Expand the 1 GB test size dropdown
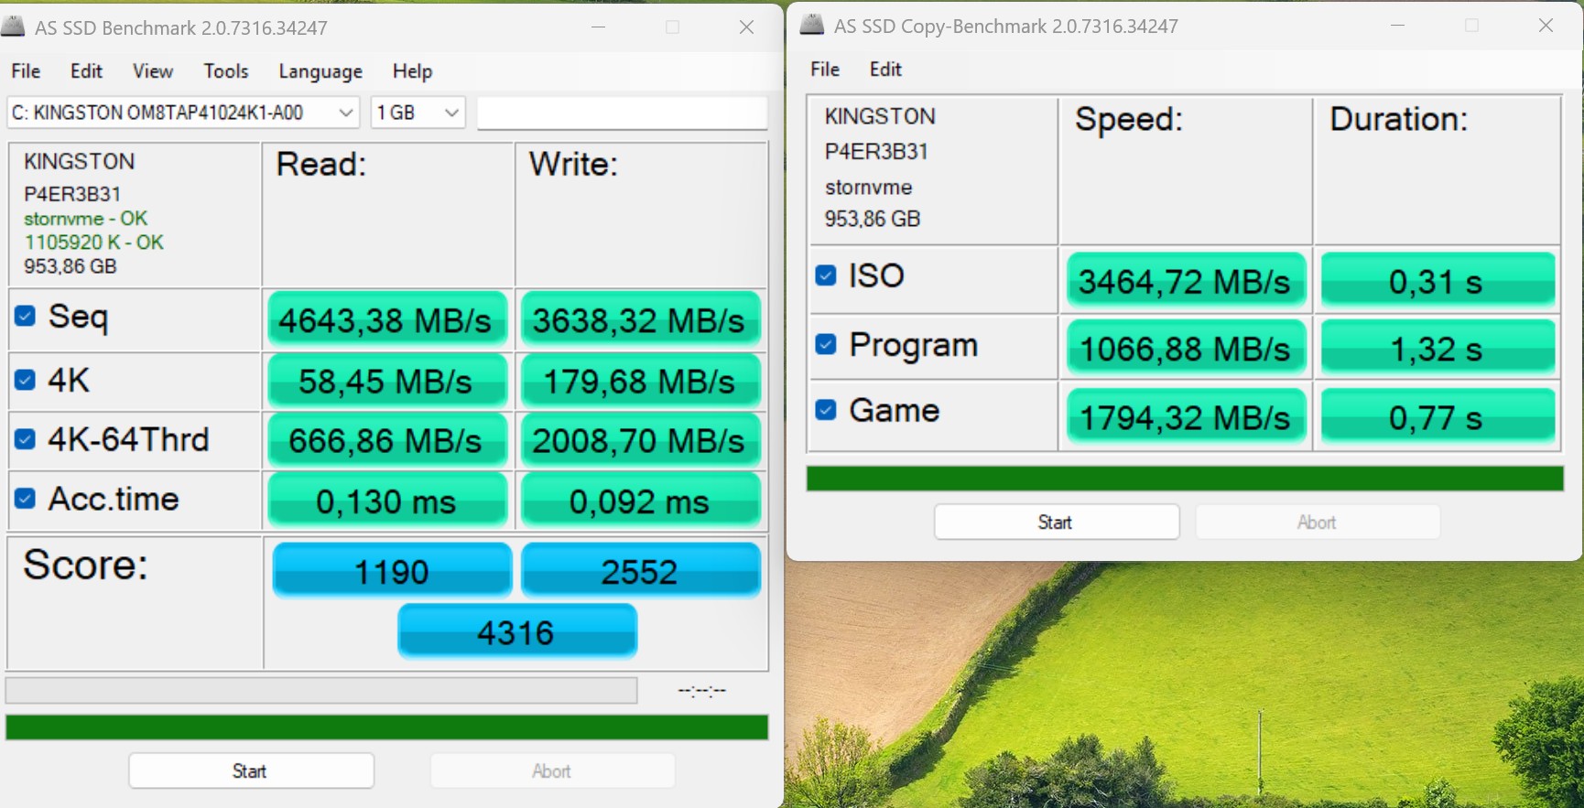 point(418,113)
